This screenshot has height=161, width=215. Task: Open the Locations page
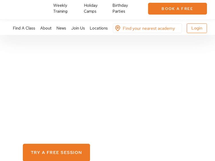[99, 28]
